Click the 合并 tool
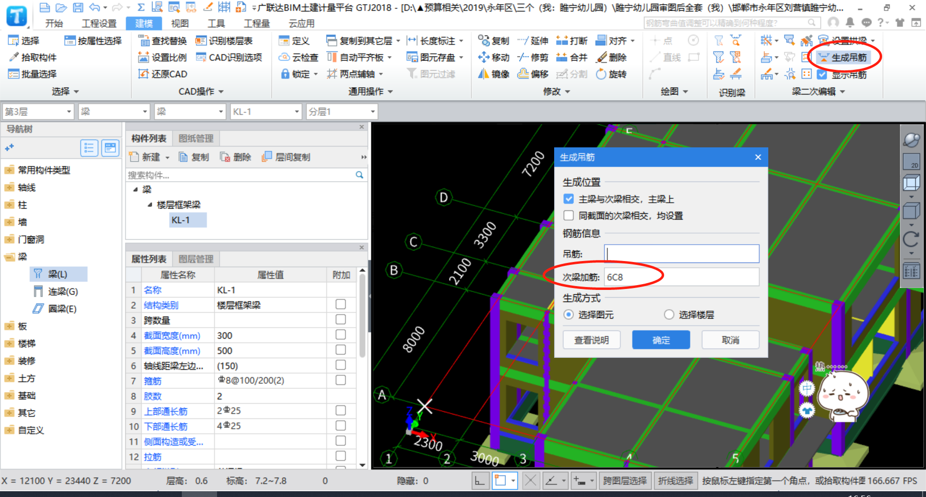926x497 pixels. 572,58
